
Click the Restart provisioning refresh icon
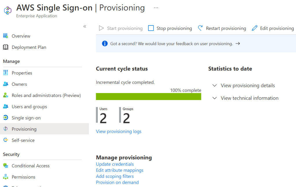(x=200, y=28)
